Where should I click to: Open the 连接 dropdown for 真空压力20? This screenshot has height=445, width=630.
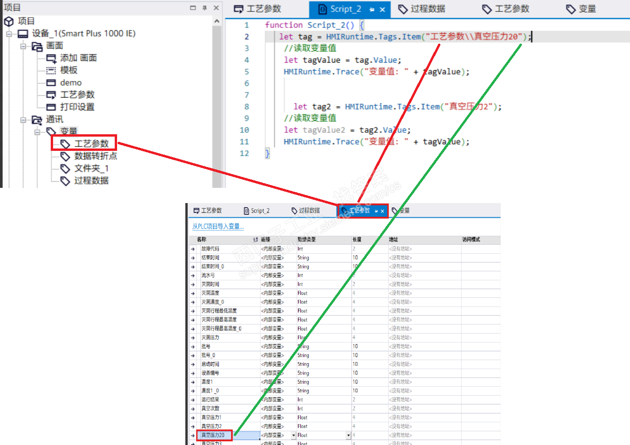293,436
